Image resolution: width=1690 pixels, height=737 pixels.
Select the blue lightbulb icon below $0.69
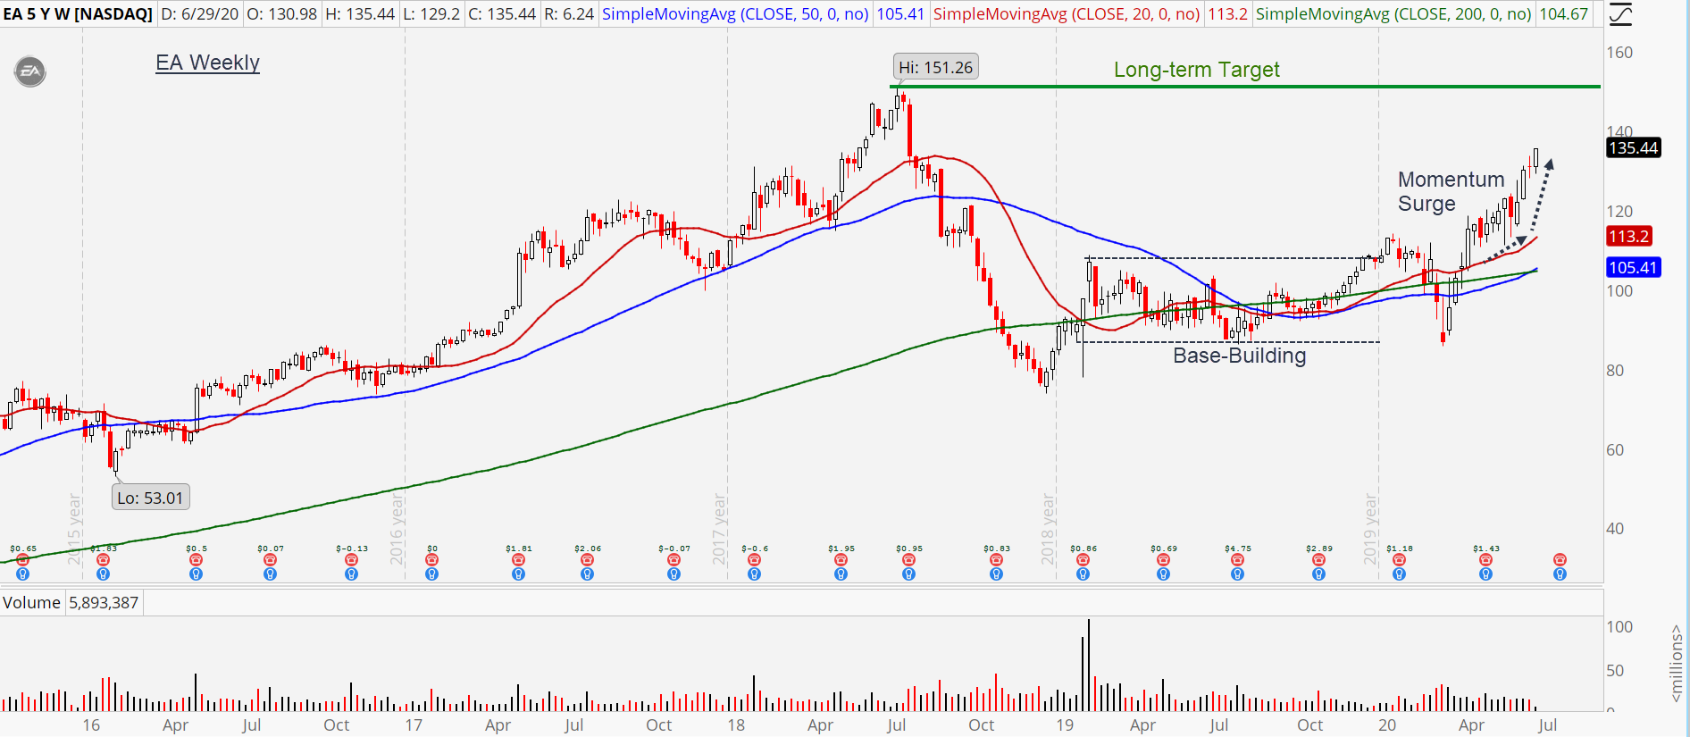click(x=1163, y=574)
